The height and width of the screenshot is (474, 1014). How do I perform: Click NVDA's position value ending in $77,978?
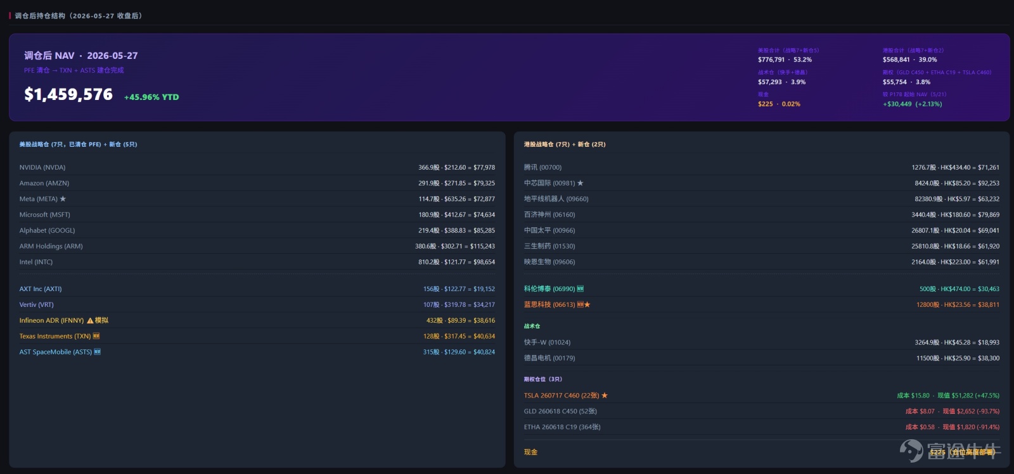click(456, 167)
